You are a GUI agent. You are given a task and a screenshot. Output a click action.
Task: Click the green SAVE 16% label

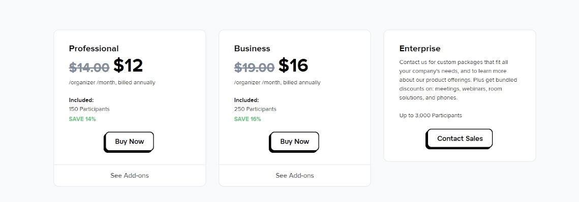coord(248,119)
